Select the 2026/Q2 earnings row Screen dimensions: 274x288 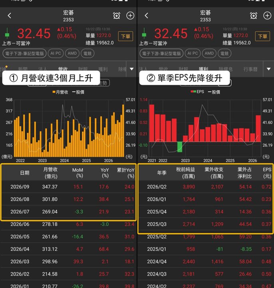[205, 187]
